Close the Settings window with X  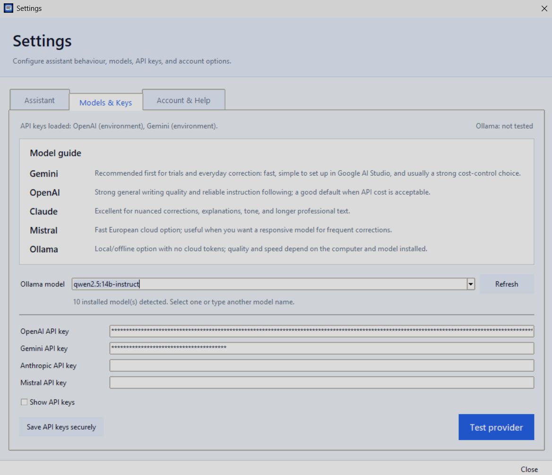click(544, 8)
